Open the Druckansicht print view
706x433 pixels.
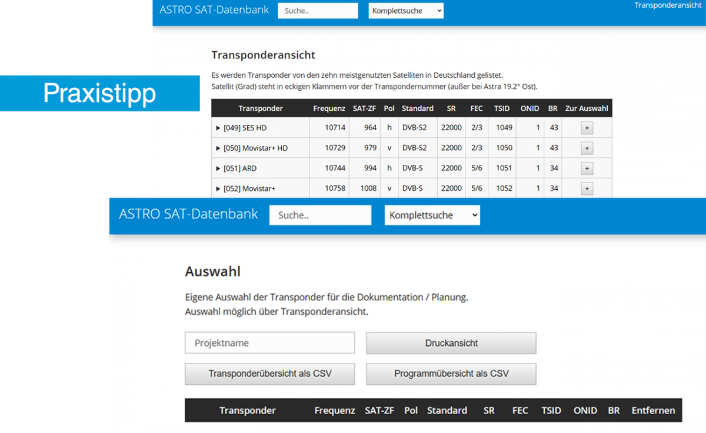451,343
